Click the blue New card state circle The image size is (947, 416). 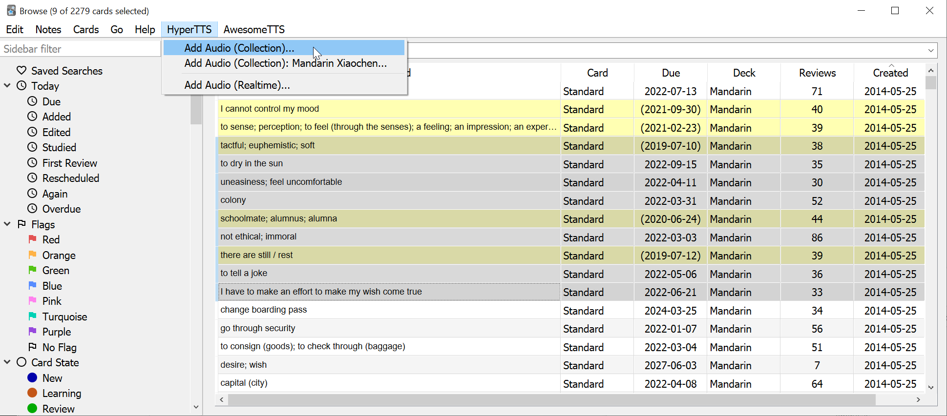(x=32, y=378)
